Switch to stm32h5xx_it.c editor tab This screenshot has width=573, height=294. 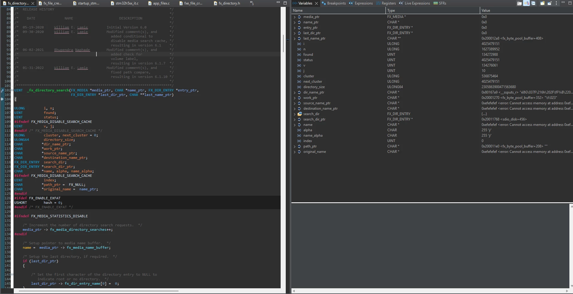tap(125, 3)
